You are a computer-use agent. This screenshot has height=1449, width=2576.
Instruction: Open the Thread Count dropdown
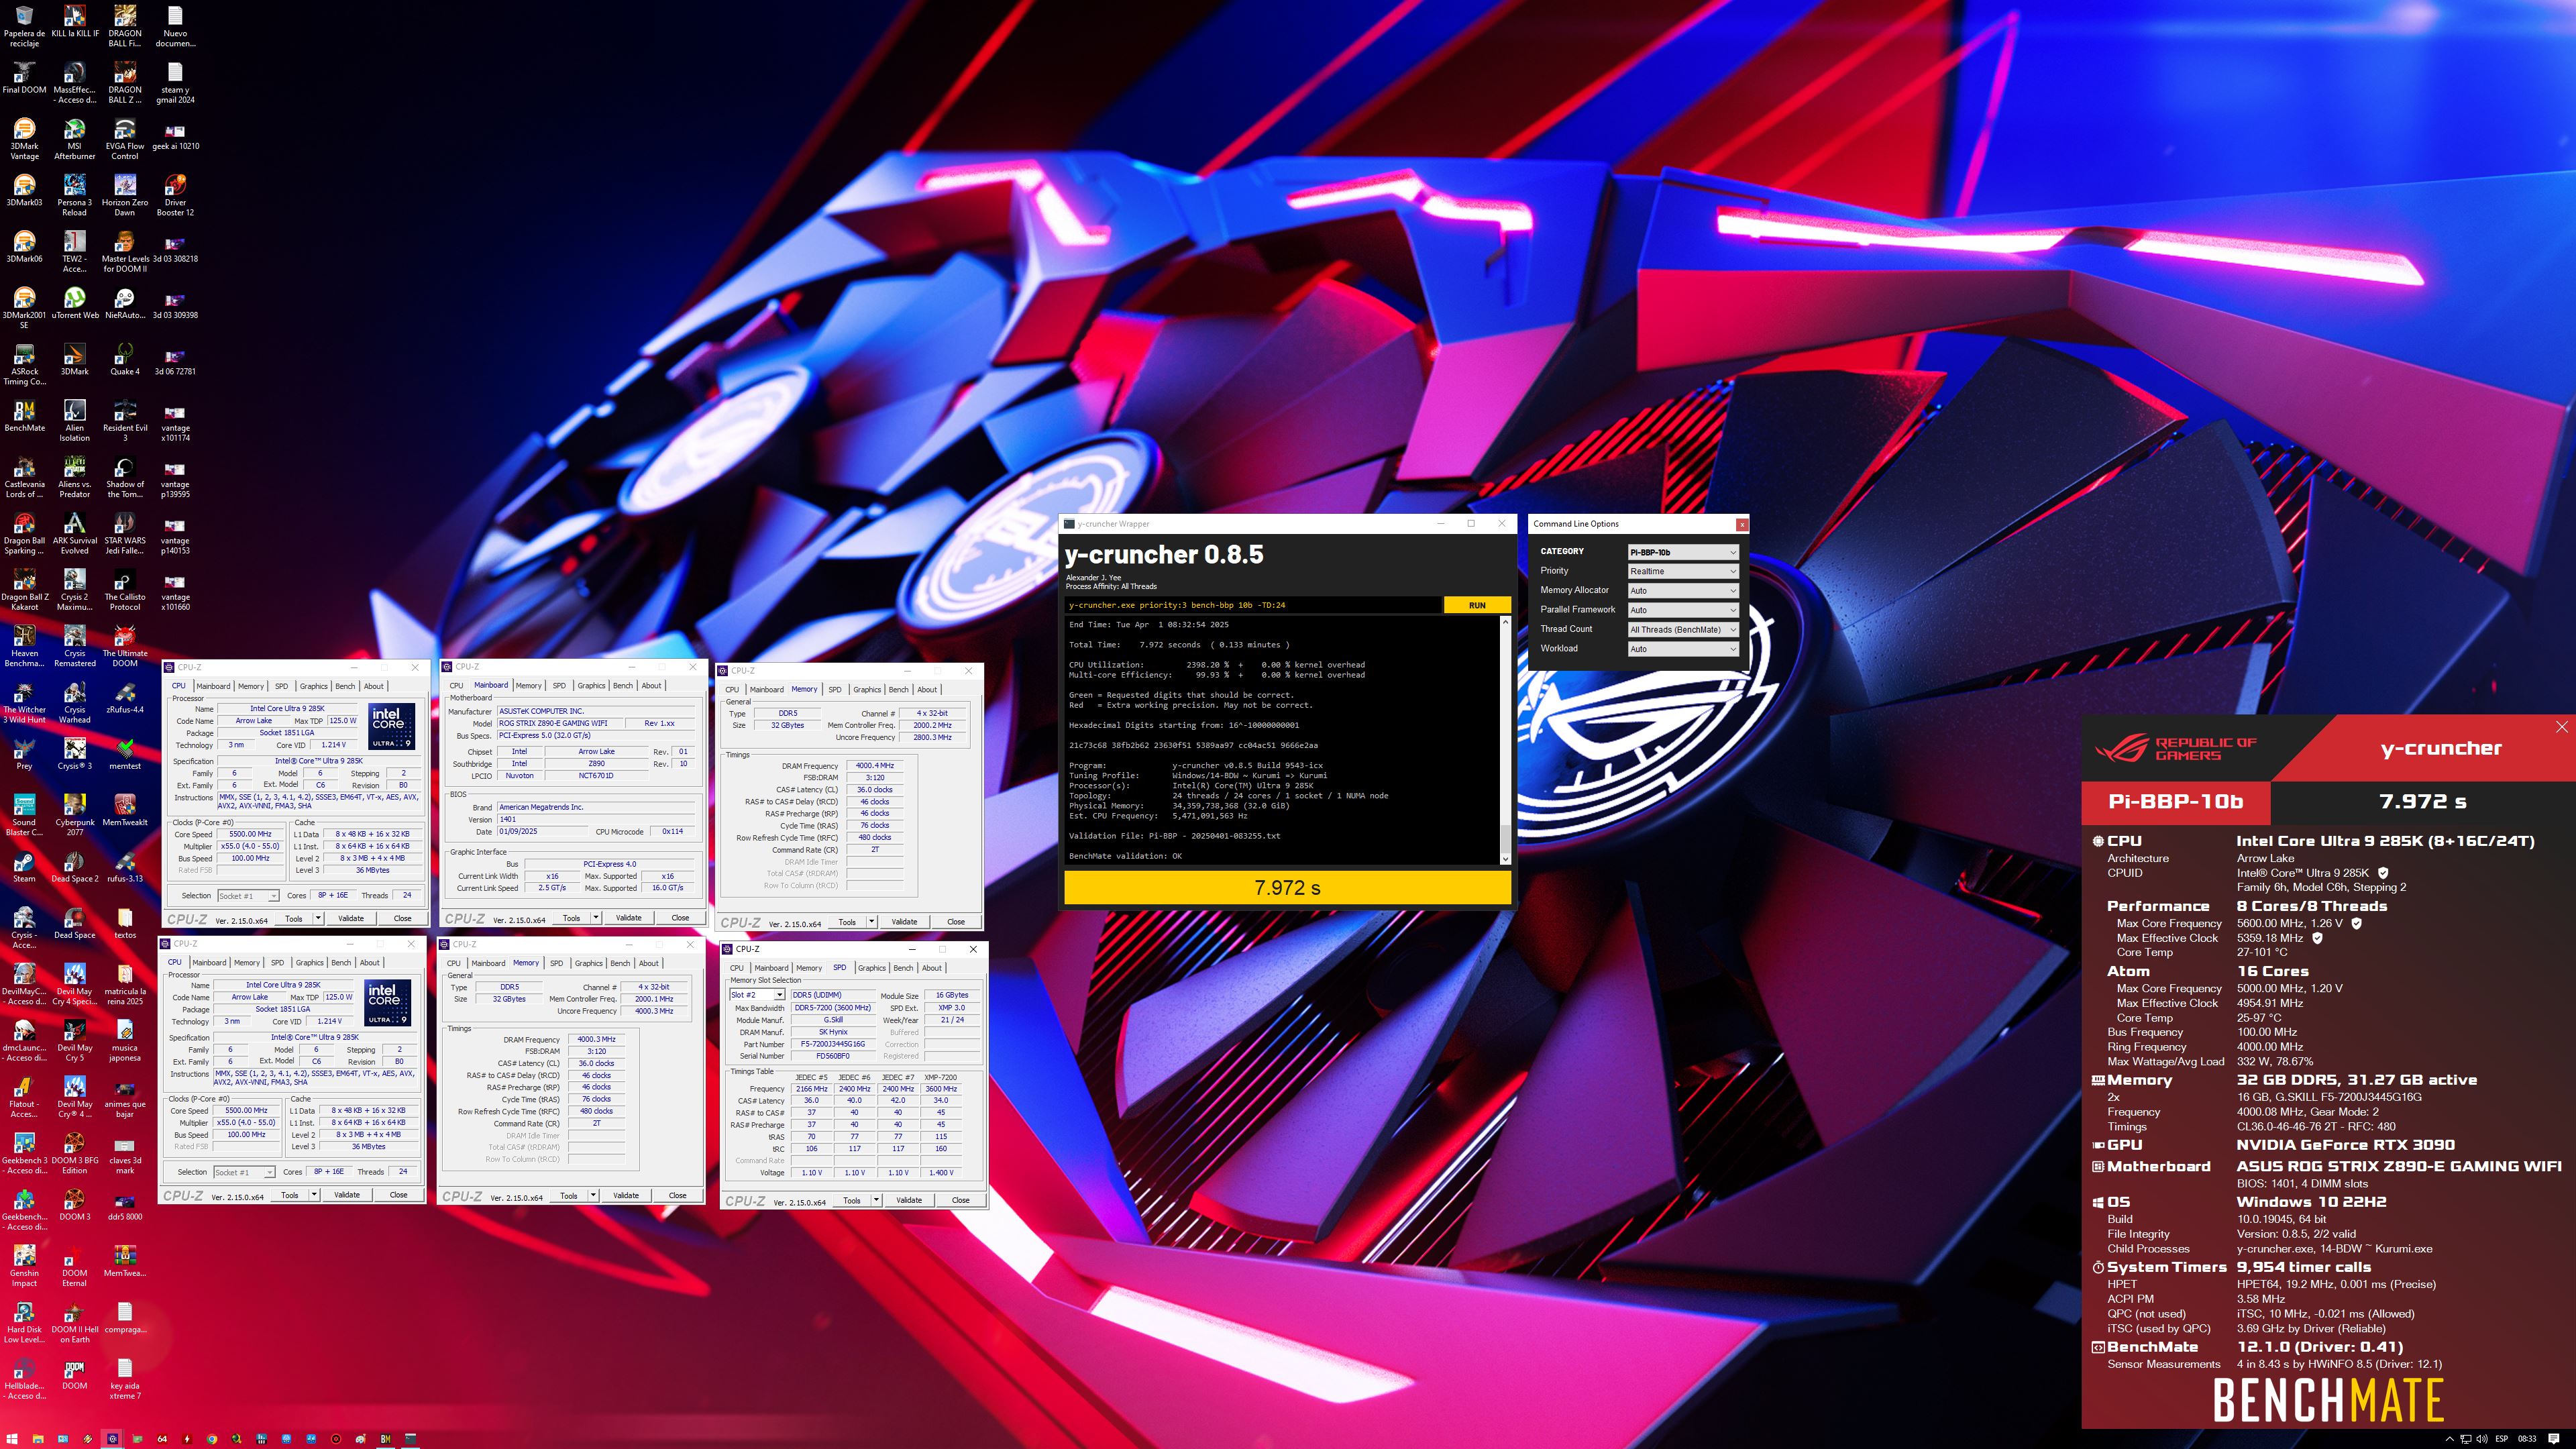point(1683,629)
